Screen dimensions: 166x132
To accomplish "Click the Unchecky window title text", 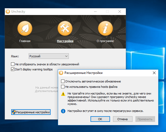I will [x=18, y=12].
